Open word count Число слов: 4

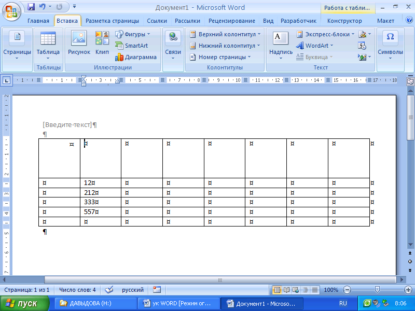tap(77, 290)
